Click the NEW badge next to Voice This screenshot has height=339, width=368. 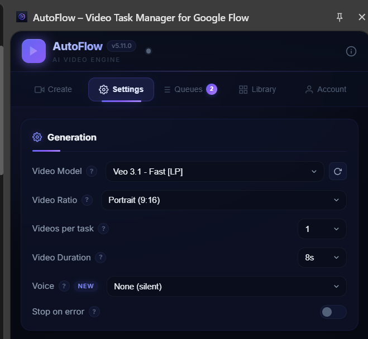click(85, 286)
